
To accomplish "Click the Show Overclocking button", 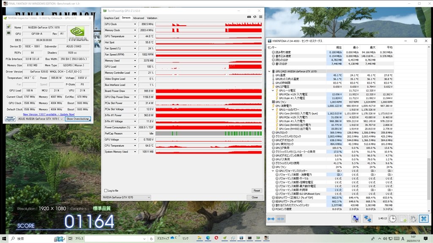I will pos(78,119).
